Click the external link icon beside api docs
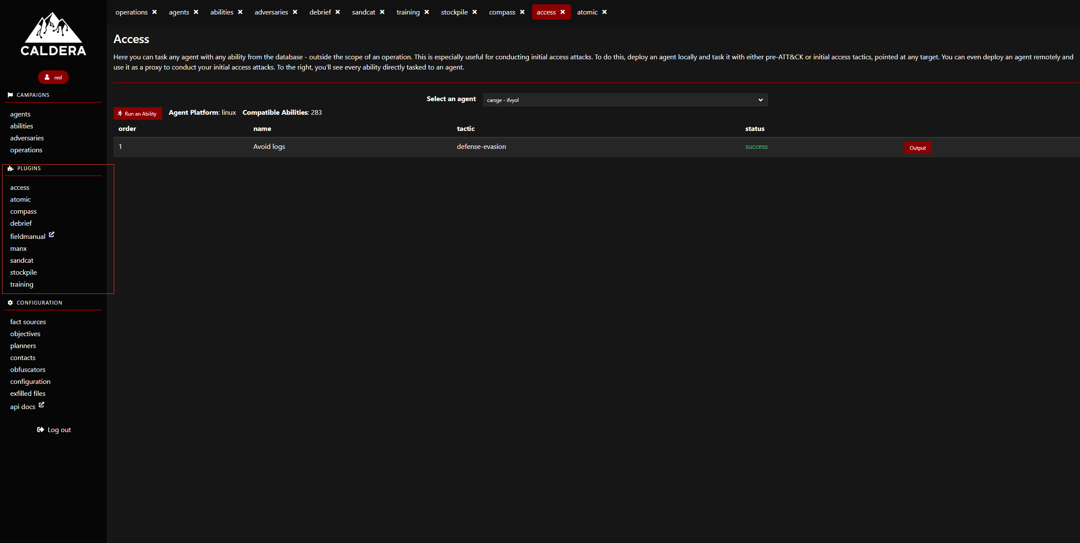1080x543 pixels. (x=41, y=405)
